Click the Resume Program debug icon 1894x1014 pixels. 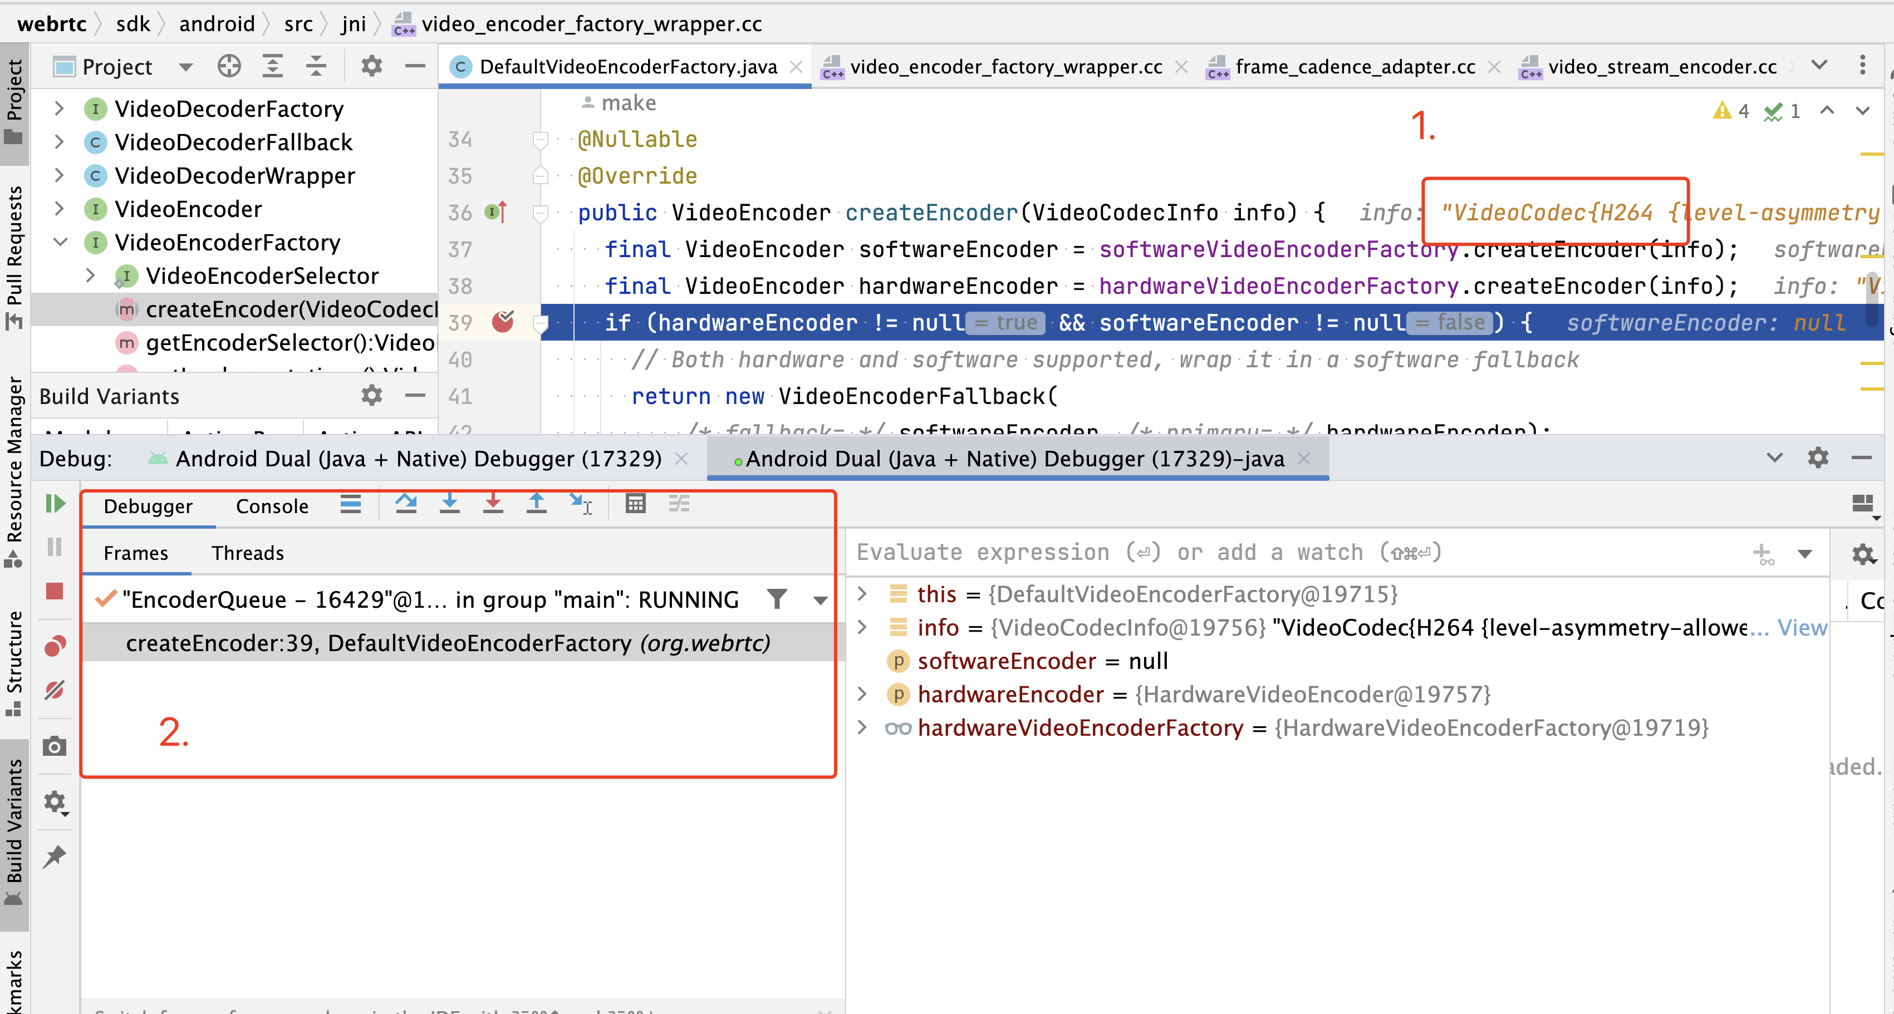55,504
